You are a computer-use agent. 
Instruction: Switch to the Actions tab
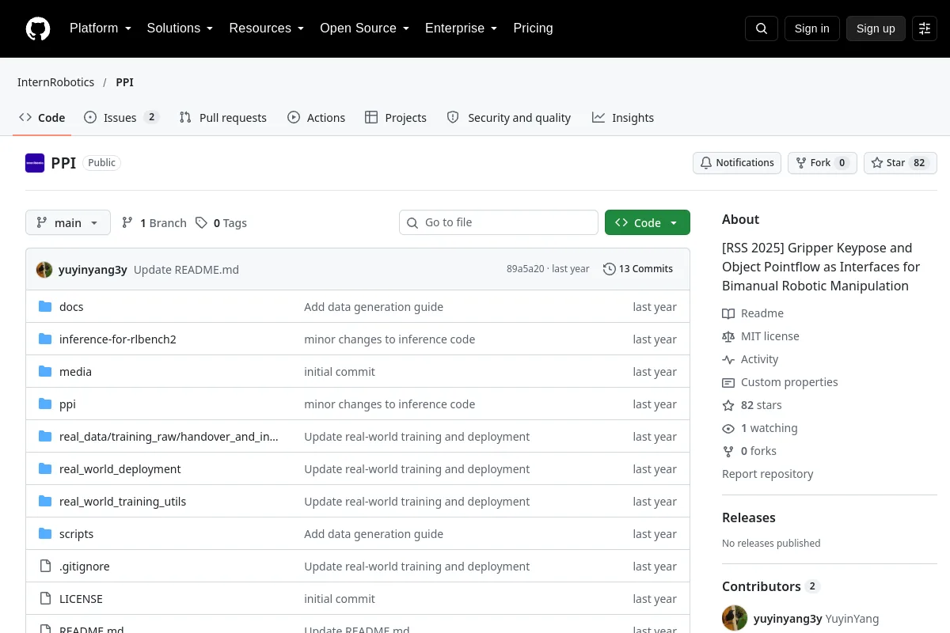click(x=316, y=118)
